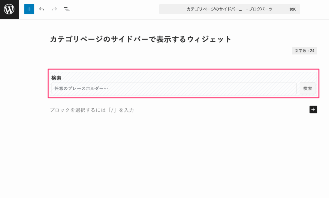329x198 pixels.
Task: Click the 文字数:24 character count badge
Action: (x=305, y=51)
